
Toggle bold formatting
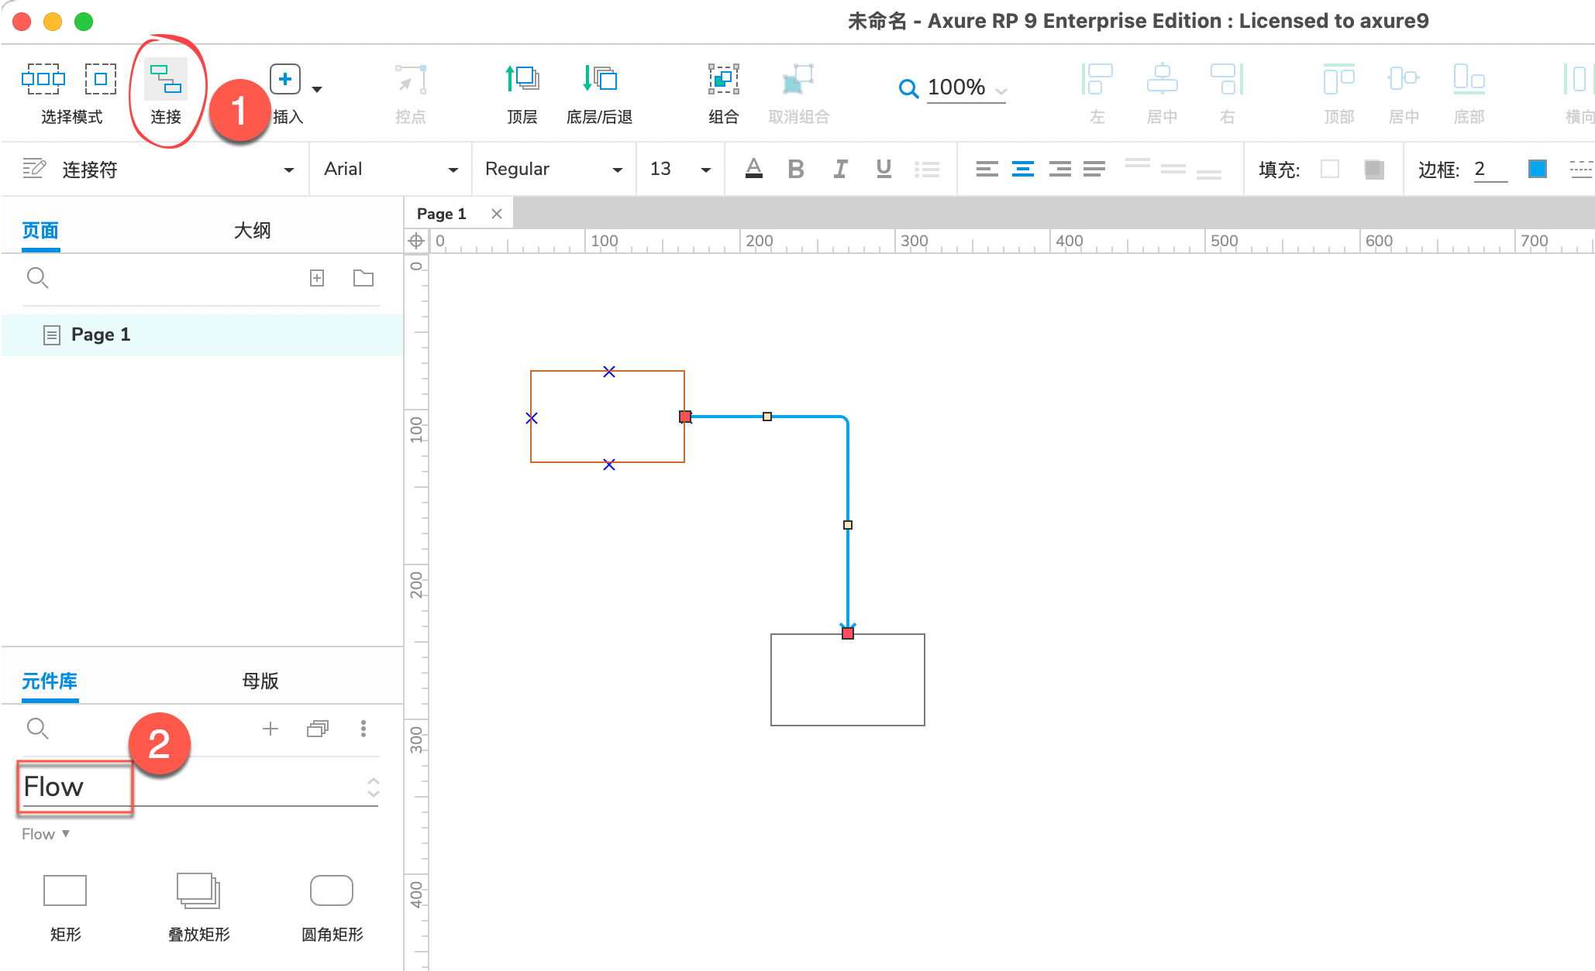[x=796, y=168]
